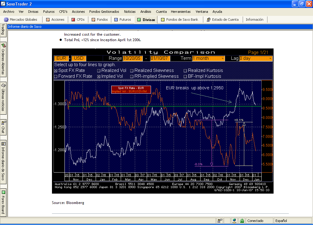Viewport: 313px width, 225px height.
Task: Open the CFD's menu
Action: (x=63, y=12)
